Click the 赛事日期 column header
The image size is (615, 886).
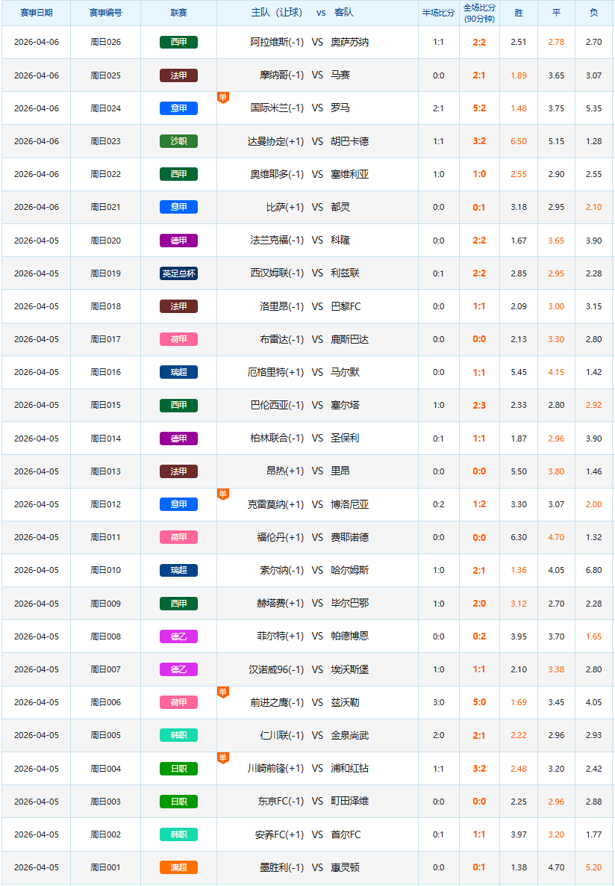coord(36,13)
